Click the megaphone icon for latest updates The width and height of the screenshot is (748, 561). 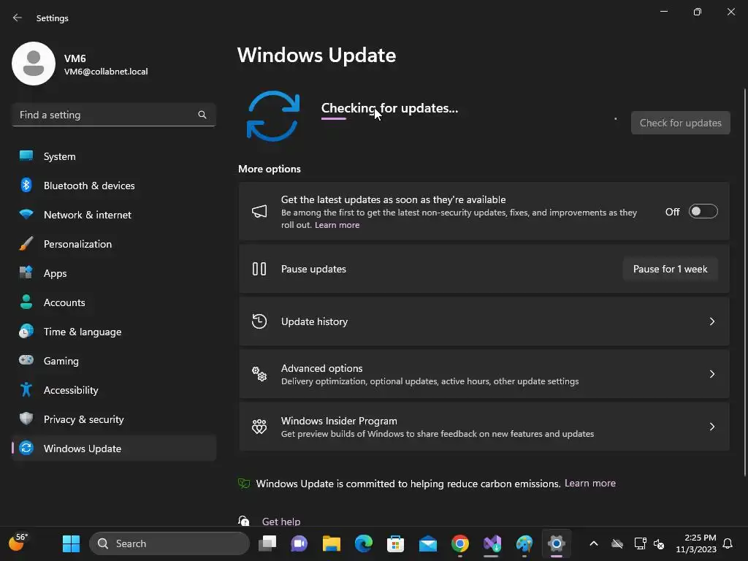259,211
